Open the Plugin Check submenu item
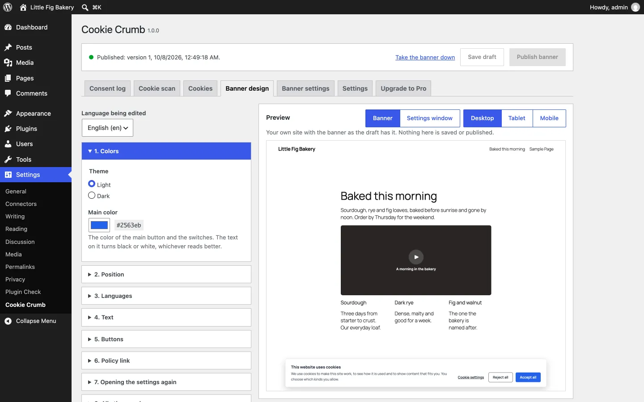The image size is (644, 402). (23, 292)
